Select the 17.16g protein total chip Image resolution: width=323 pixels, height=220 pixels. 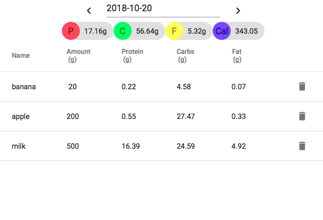[88, 31]
